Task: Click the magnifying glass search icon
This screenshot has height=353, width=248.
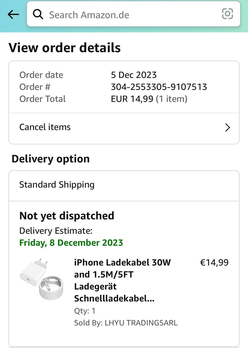Action: pyautogui.click(x=38, y=14)
